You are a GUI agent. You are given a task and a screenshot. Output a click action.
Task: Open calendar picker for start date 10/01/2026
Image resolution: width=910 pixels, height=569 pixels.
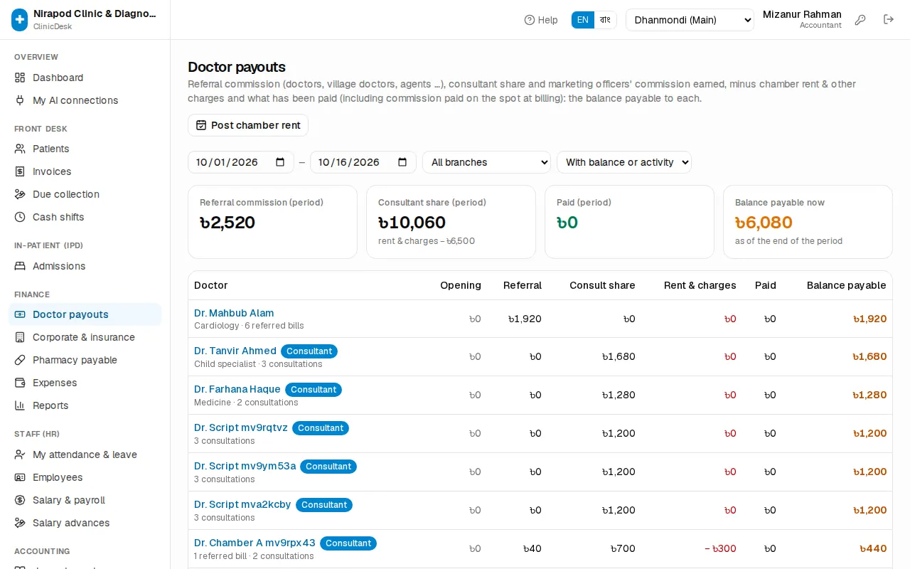coord(280,162)
